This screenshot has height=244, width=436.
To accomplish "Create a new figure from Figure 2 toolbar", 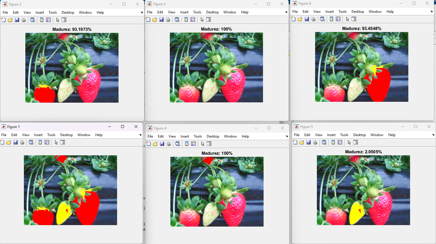I will pyautogui.click(x=3, y=20).
